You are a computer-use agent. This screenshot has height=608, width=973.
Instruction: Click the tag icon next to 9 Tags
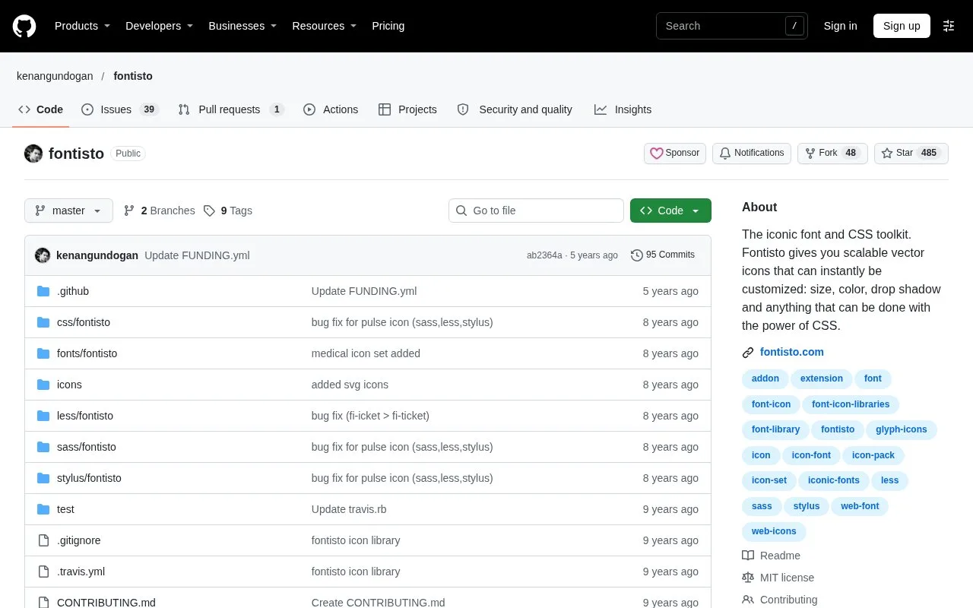click(210, 211)
